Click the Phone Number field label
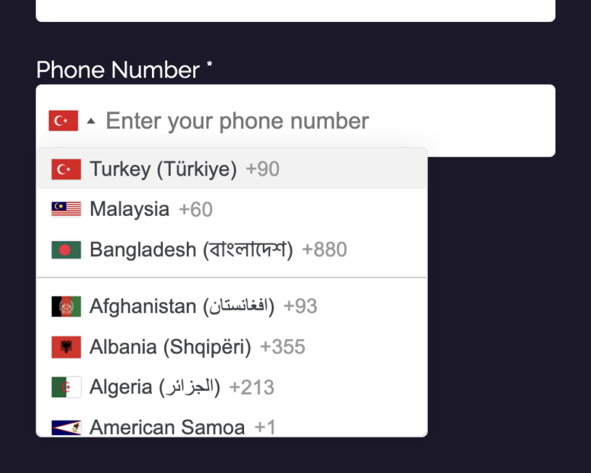Image resolution: width=591 pixels, height=473 pixels. click(118, 70)
